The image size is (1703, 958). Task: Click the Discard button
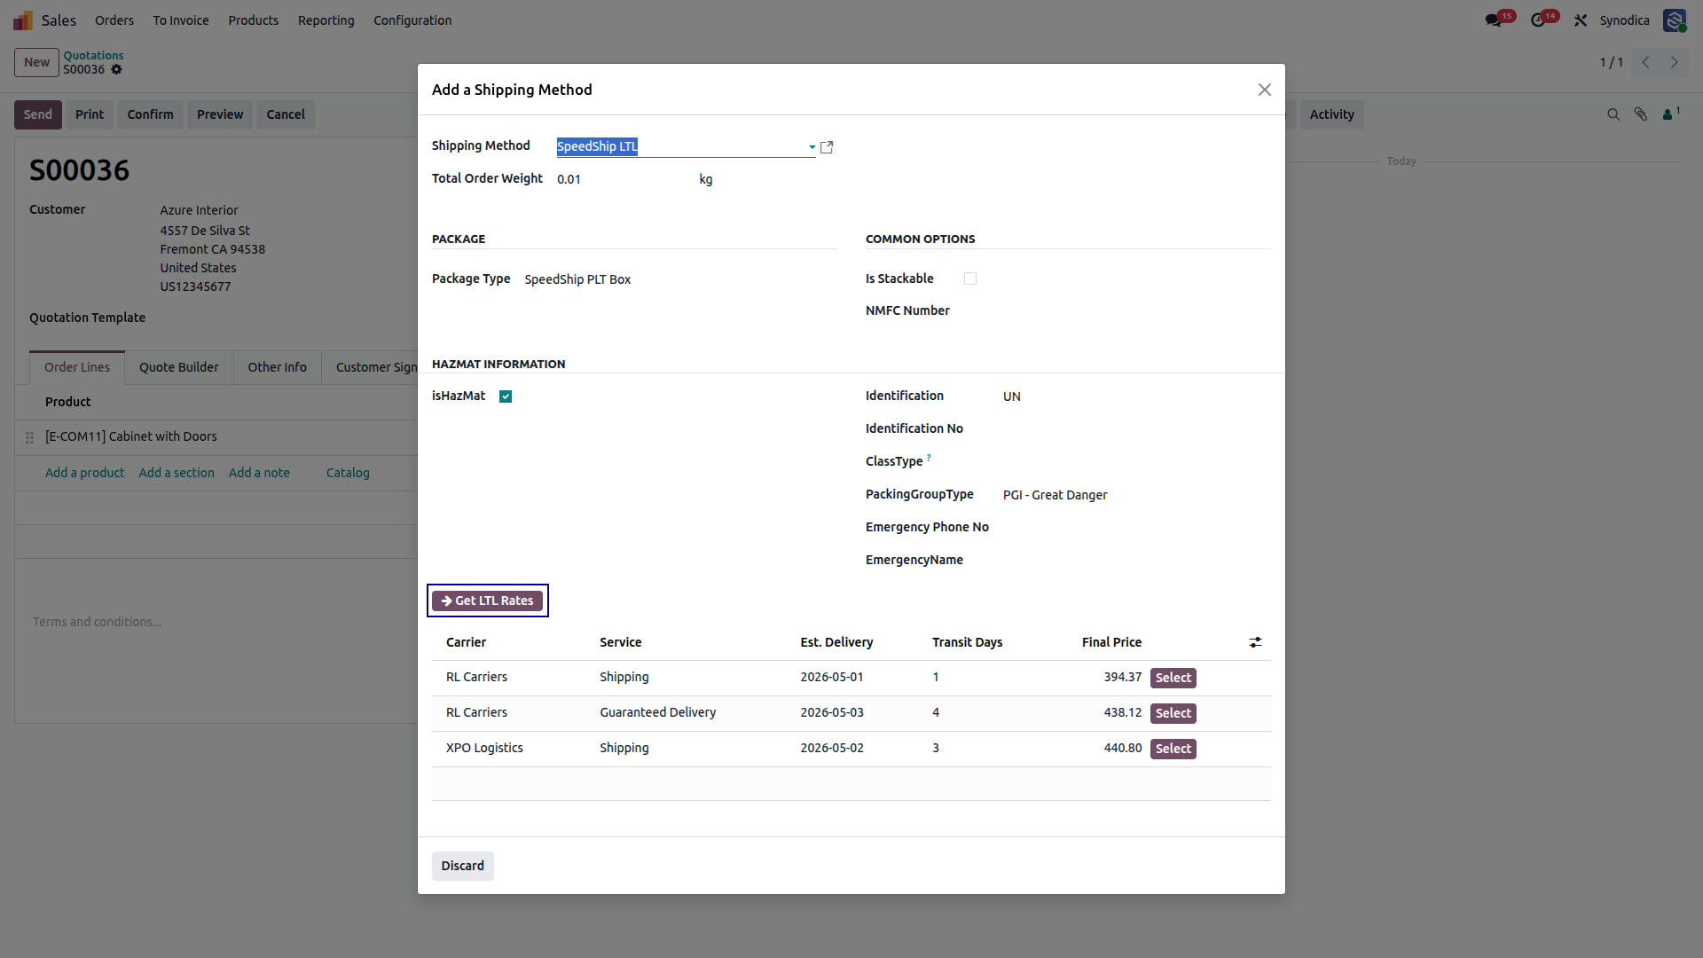462,866
